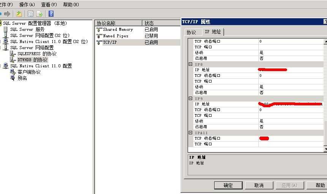Image resolution: width=327 pixels, height=194 pixels.
Task: Click the Named Pipes protocol icon
Action: (99, 36)
